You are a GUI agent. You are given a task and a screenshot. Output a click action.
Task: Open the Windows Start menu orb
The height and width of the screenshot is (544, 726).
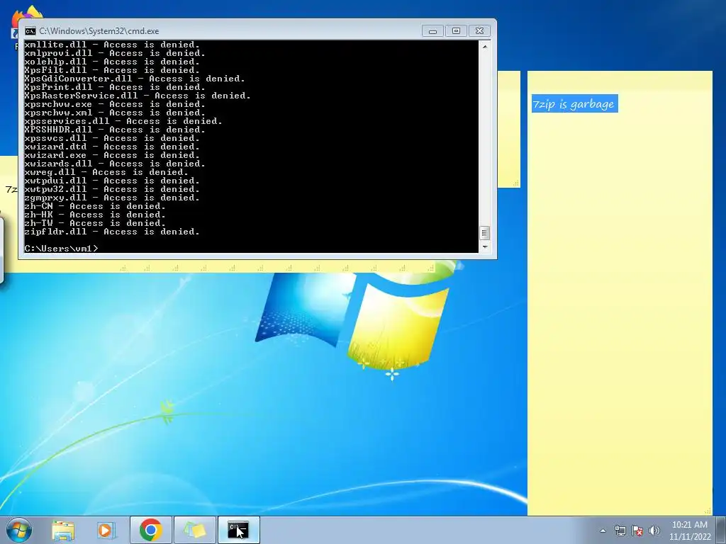(19, 530)
